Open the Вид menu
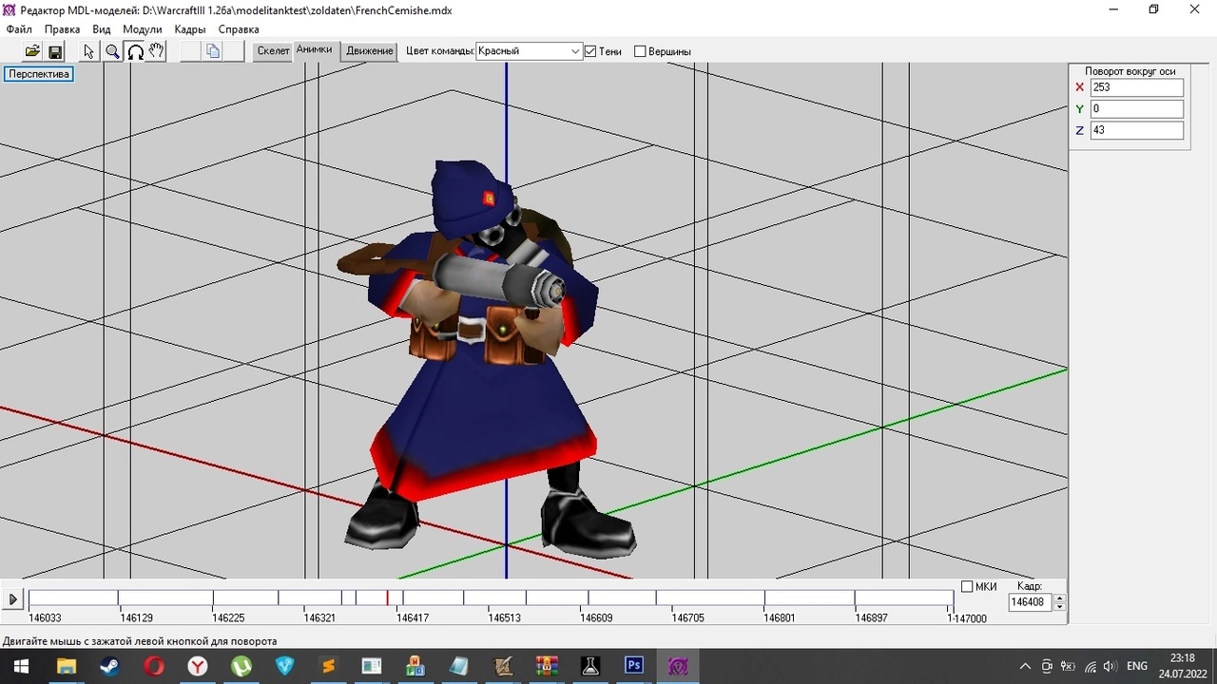The image size is (1217, 684). point(102,29)
